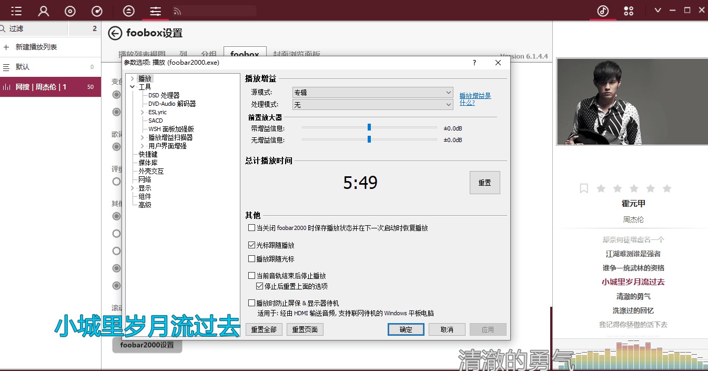
Task: Click the foobar2000设置 button behind dialog
Action: click(147, 345)
